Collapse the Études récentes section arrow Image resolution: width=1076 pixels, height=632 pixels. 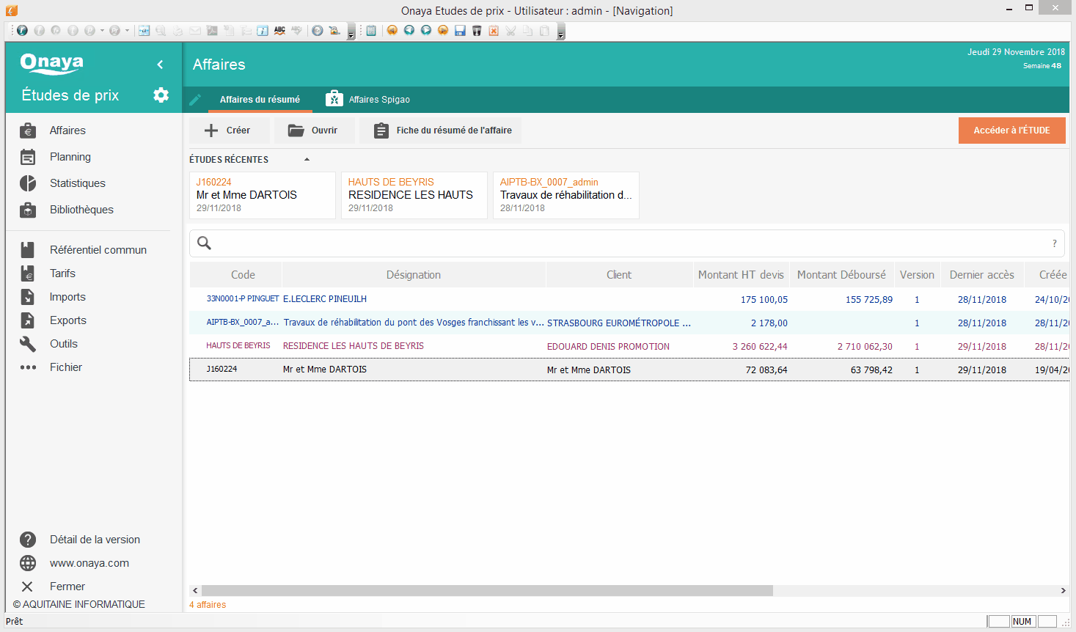tap(307, 159)
